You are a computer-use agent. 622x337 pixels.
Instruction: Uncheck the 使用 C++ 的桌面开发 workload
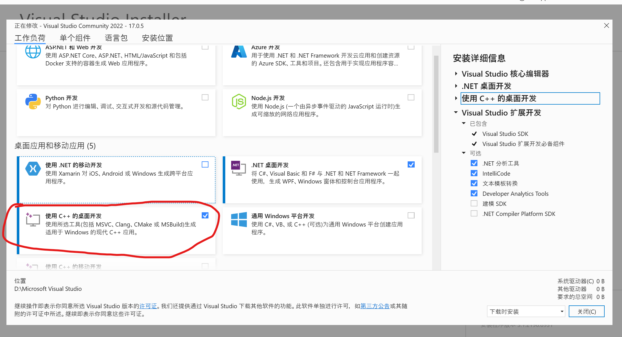(205, 215)
